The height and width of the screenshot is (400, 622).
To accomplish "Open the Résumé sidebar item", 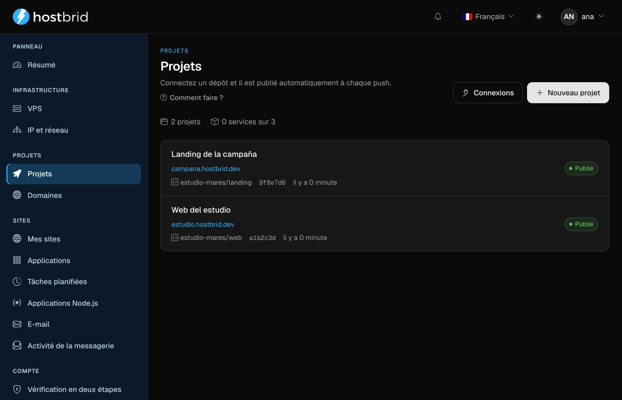I will coord(74,65).
